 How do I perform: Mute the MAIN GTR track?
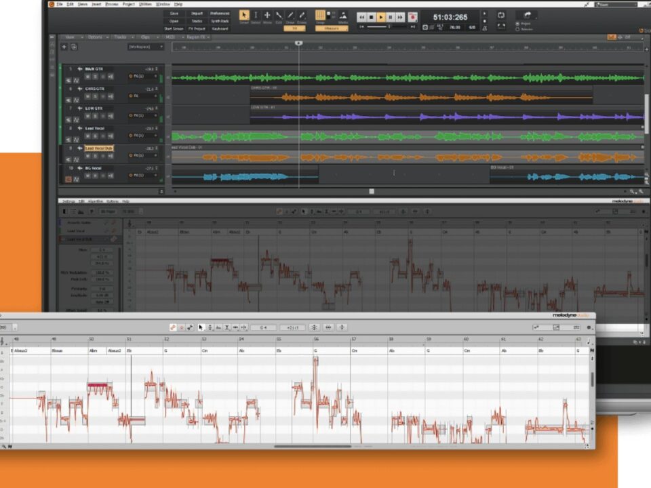[x=87, y=77]
